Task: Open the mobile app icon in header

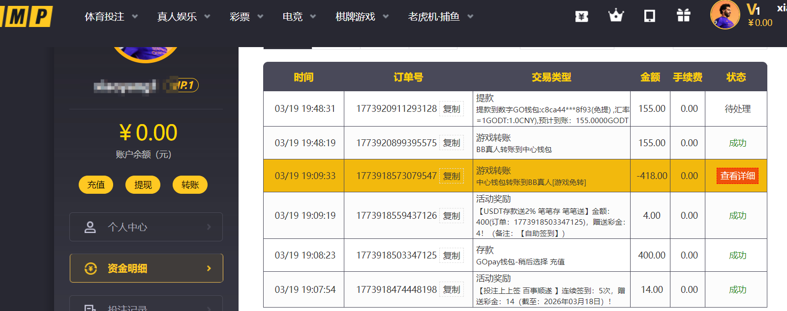Action: [650, 16]
